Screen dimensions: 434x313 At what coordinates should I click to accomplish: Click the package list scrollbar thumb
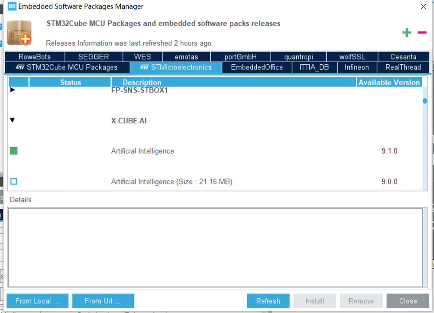click(x=425, y=101)
